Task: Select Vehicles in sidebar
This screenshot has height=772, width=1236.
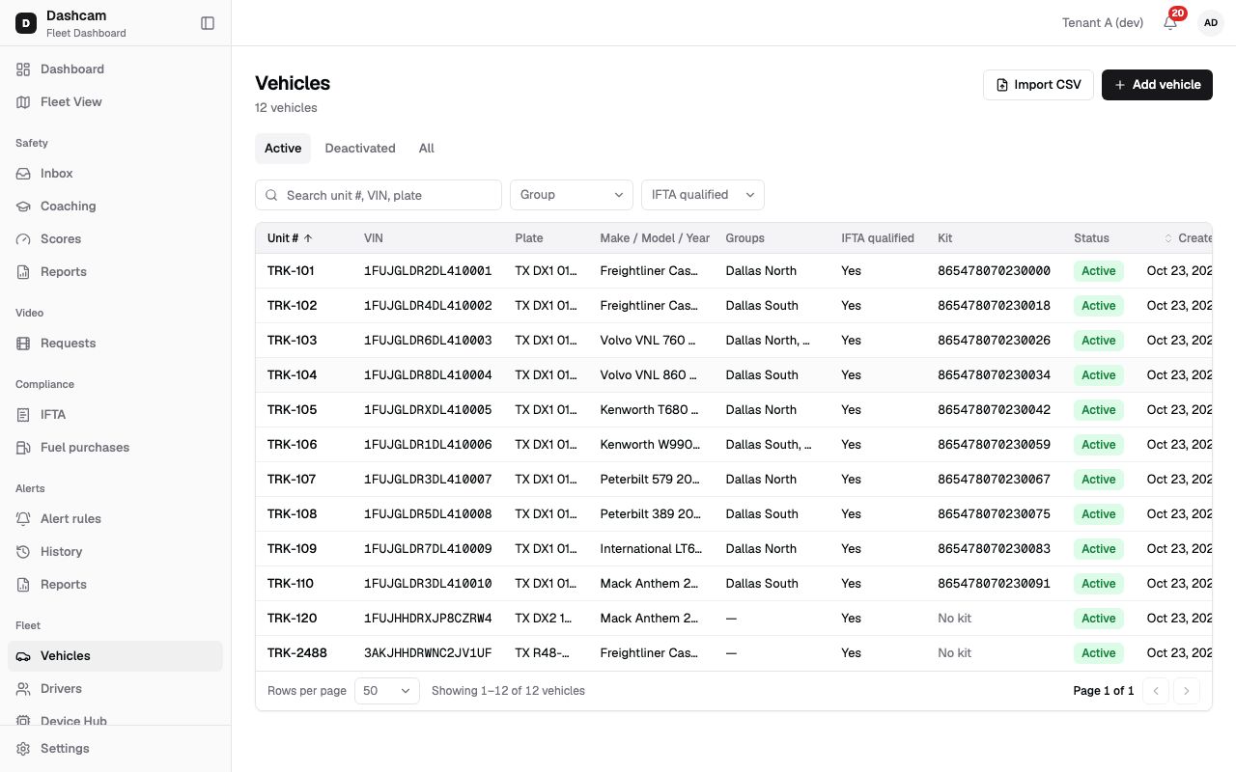Action: [x=116, y=656]
